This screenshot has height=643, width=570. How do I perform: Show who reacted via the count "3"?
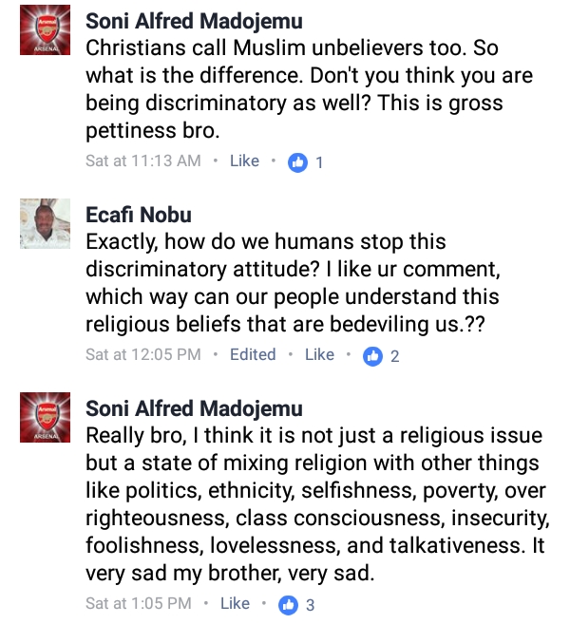pos(311,606)
